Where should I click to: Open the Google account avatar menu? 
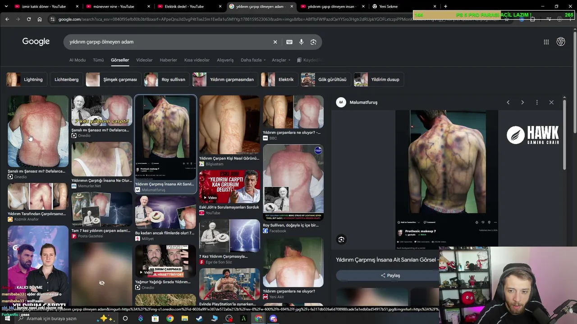(561, 42)
